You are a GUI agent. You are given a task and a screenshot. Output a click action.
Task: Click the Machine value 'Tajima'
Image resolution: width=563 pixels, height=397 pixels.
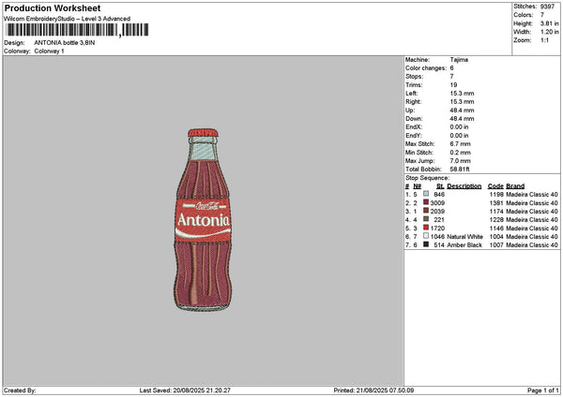459,60
